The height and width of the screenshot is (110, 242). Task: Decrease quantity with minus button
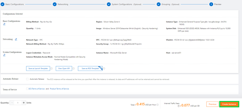[x=12, y=103]
